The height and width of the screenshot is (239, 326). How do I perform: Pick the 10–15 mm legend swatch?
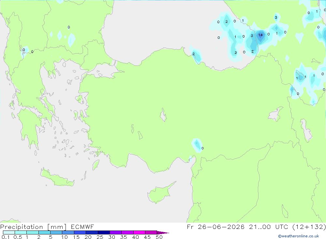pos(68,232)
